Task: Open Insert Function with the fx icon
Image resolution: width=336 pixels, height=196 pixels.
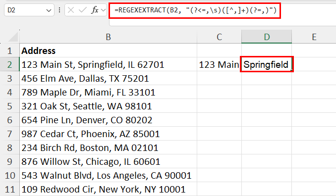Action: [95, 10]
